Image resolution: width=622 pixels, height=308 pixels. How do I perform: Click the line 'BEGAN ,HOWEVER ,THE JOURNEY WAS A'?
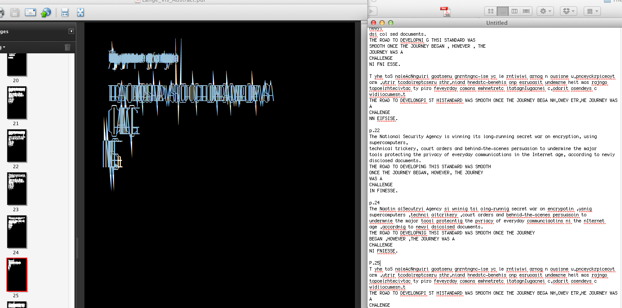point(412,239)
